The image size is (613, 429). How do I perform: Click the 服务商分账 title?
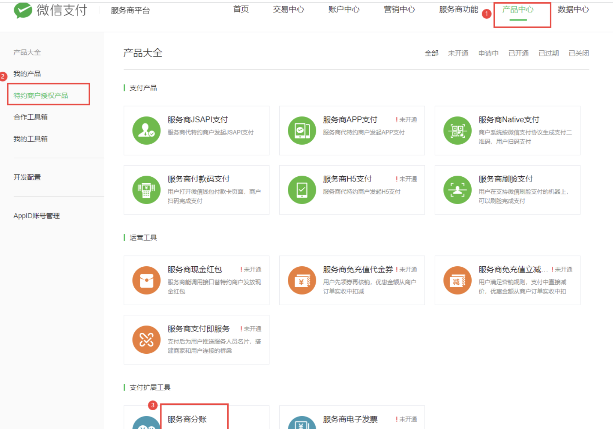tap(187, 419)
